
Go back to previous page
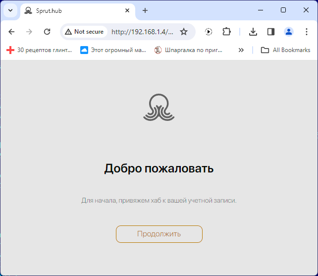tap(11, 32)
